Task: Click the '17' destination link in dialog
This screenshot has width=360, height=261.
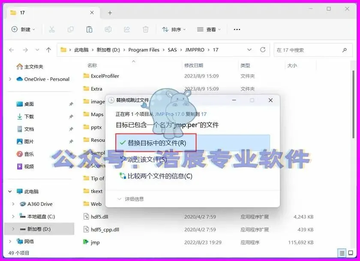Action: point(204,114)
